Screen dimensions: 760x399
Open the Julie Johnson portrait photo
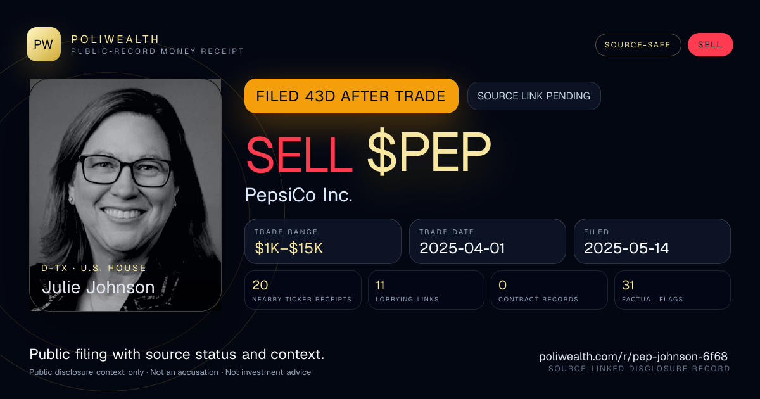point(125,194)
